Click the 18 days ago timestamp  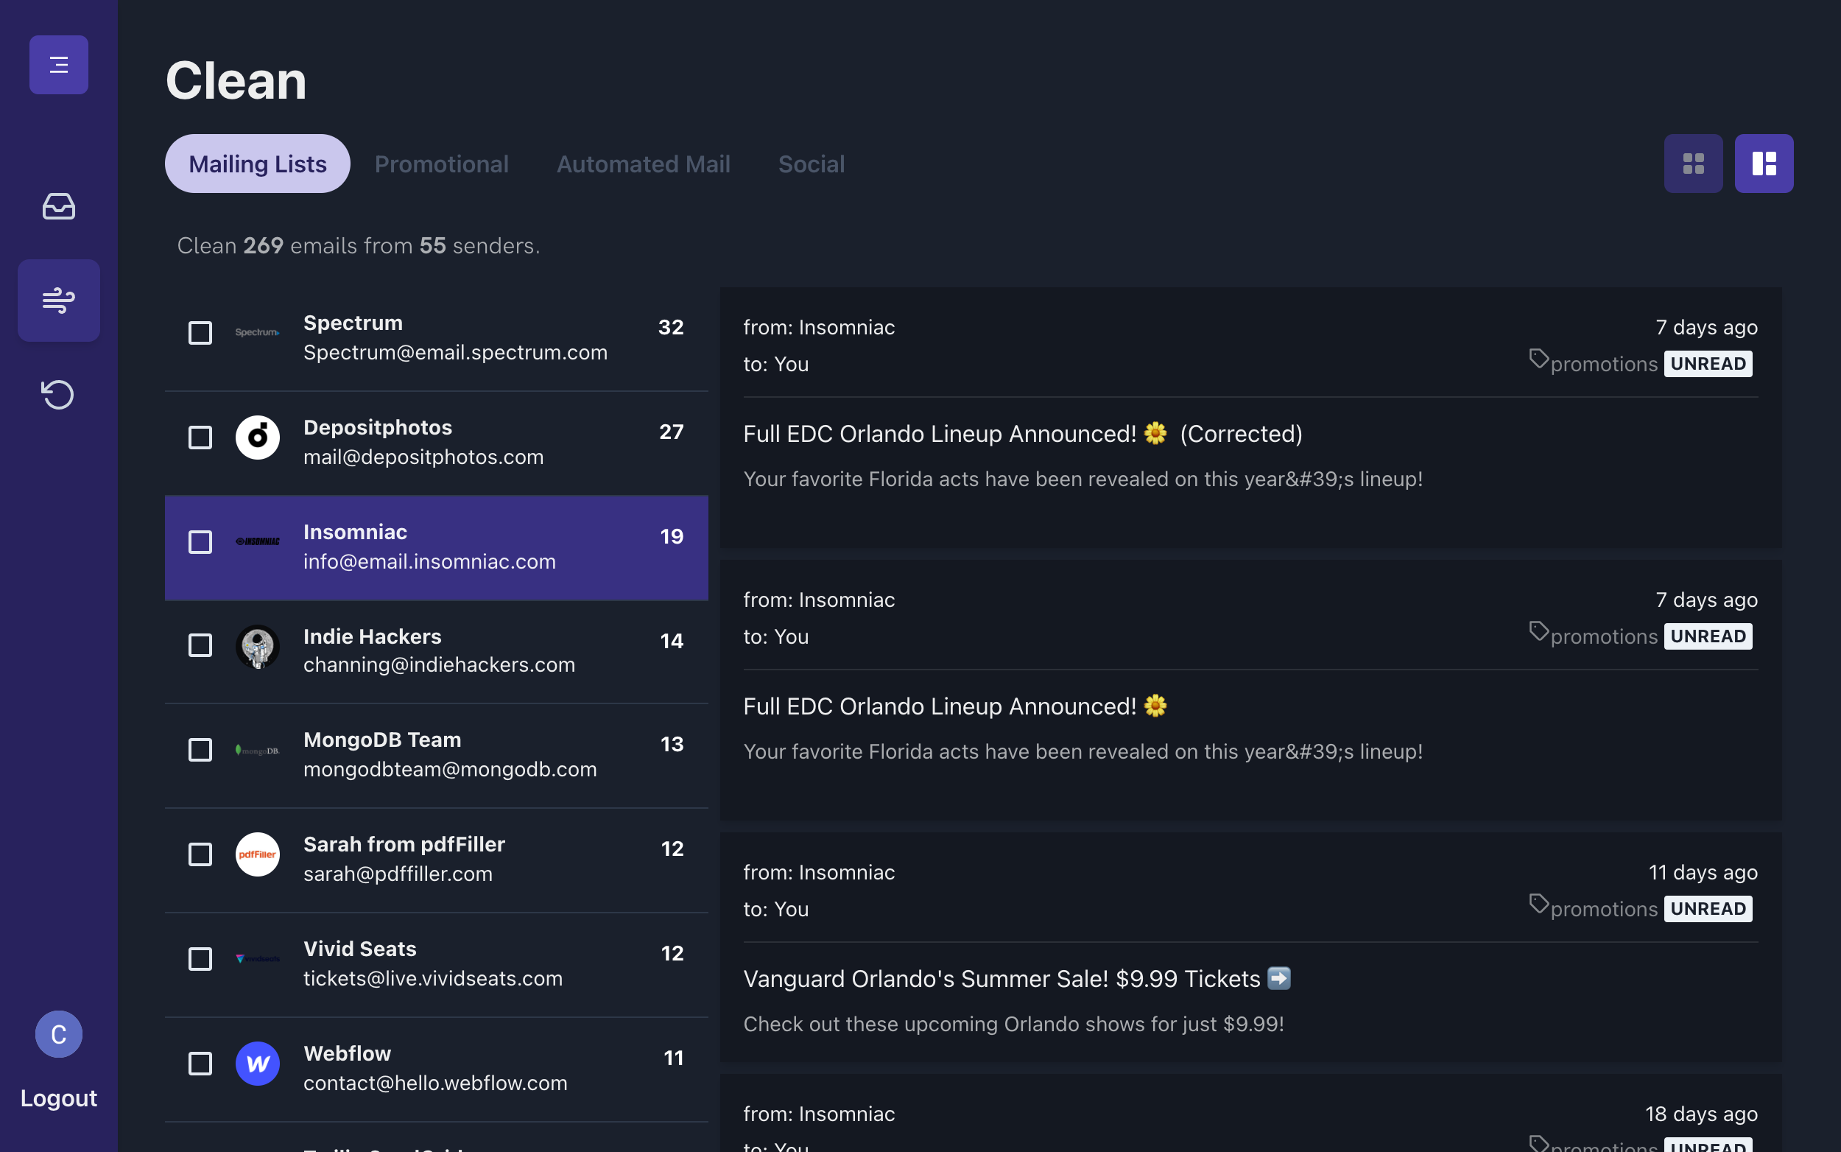pos(1701,1114)
